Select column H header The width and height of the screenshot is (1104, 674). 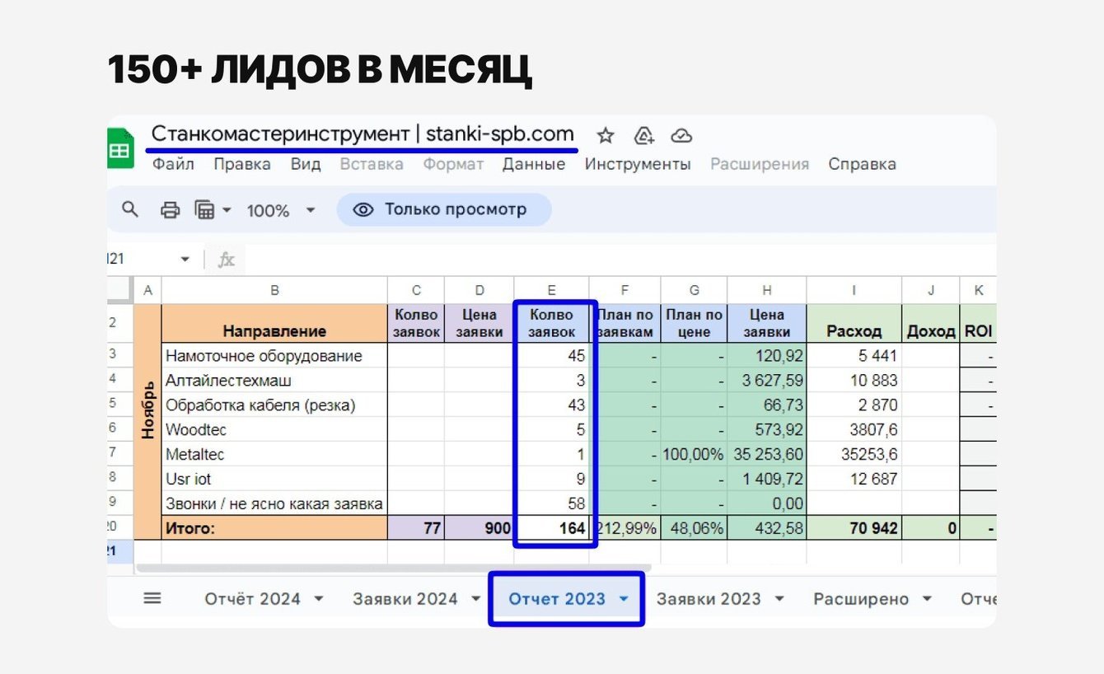coord(767,289)
